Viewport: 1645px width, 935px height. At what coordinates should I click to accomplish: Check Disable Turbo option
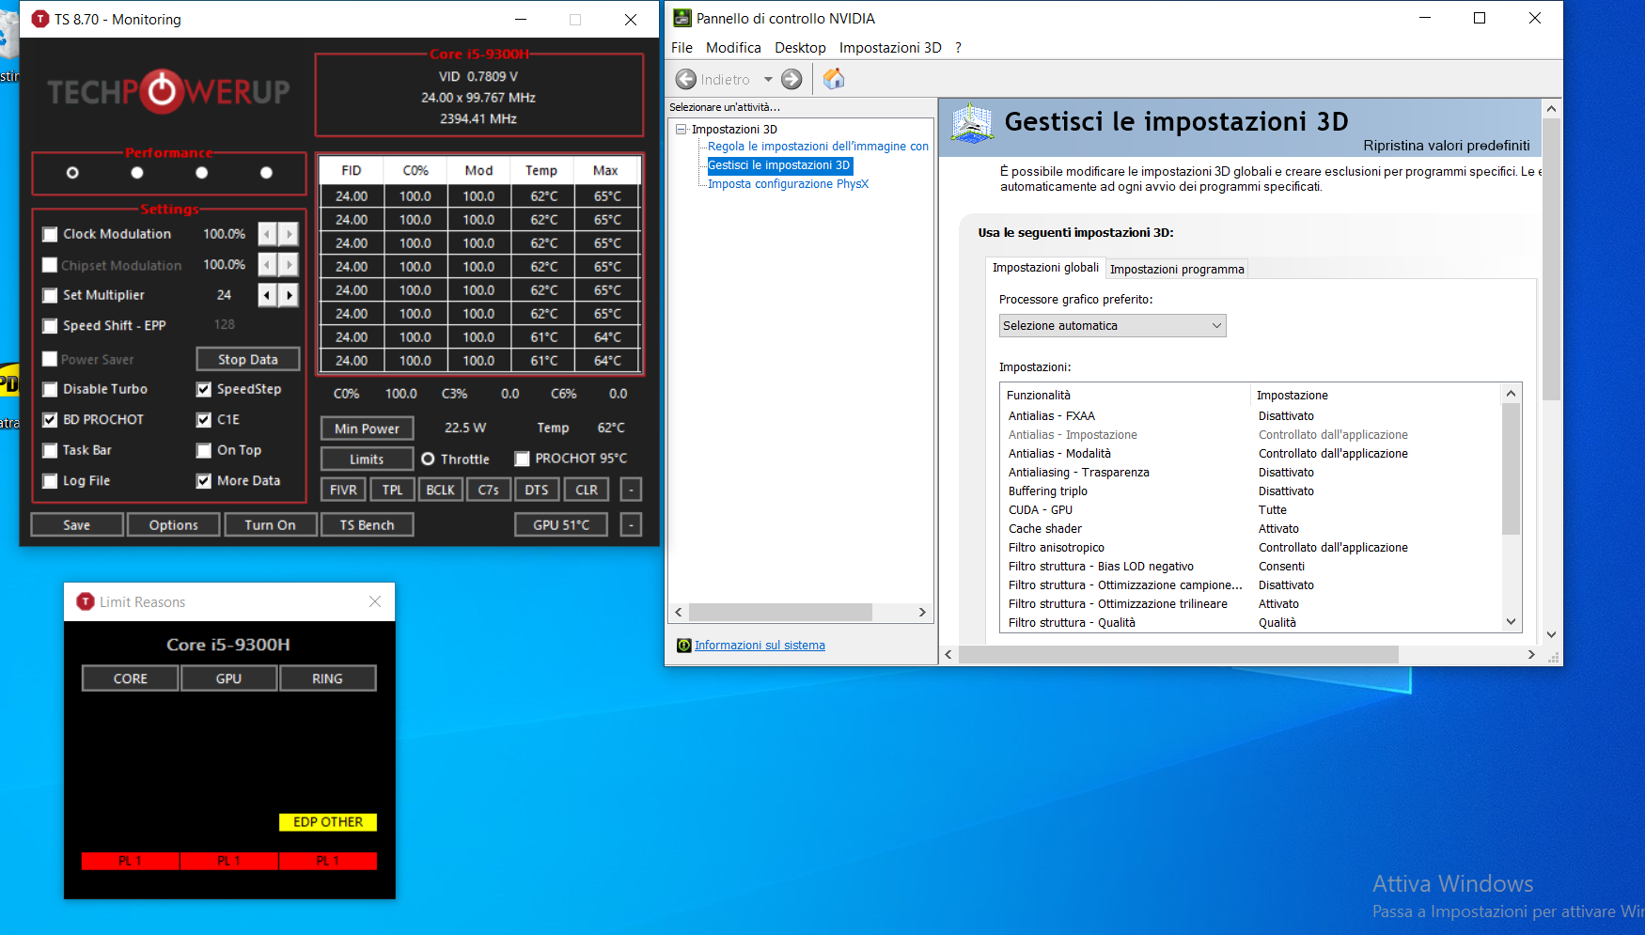point(50,389)
